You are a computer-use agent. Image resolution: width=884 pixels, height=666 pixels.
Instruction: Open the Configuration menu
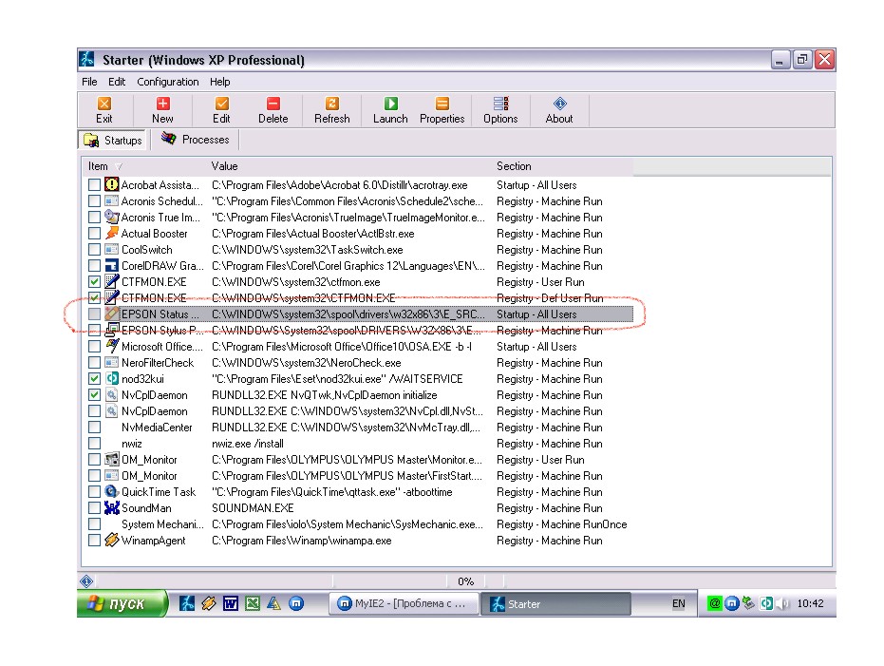(168, 82)
